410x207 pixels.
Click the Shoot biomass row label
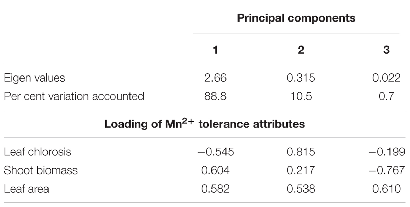coord(41,170)
